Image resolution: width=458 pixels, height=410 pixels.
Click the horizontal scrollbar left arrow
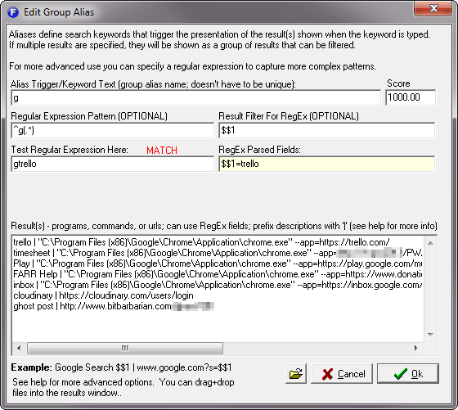[19, 348]
